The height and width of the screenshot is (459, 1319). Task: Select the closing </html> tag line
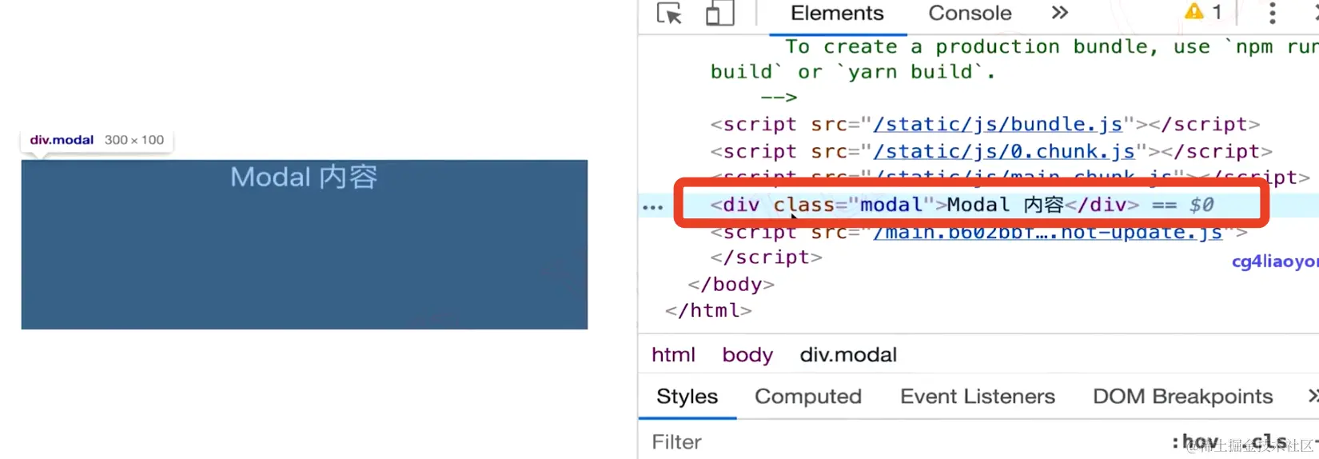point(708,311)
